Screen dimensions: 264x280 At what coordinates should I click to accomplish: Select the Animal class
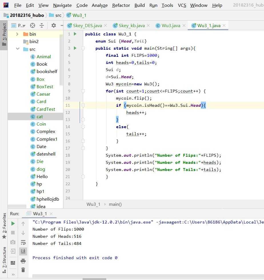44,57
